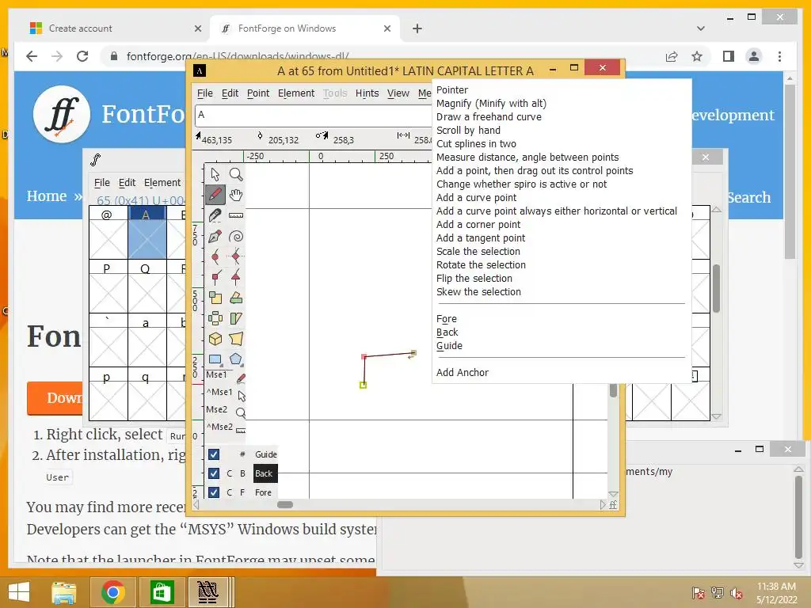Select the Add corner point tool
The height and width of the screenshot is (608, 811).
point(215,278)
